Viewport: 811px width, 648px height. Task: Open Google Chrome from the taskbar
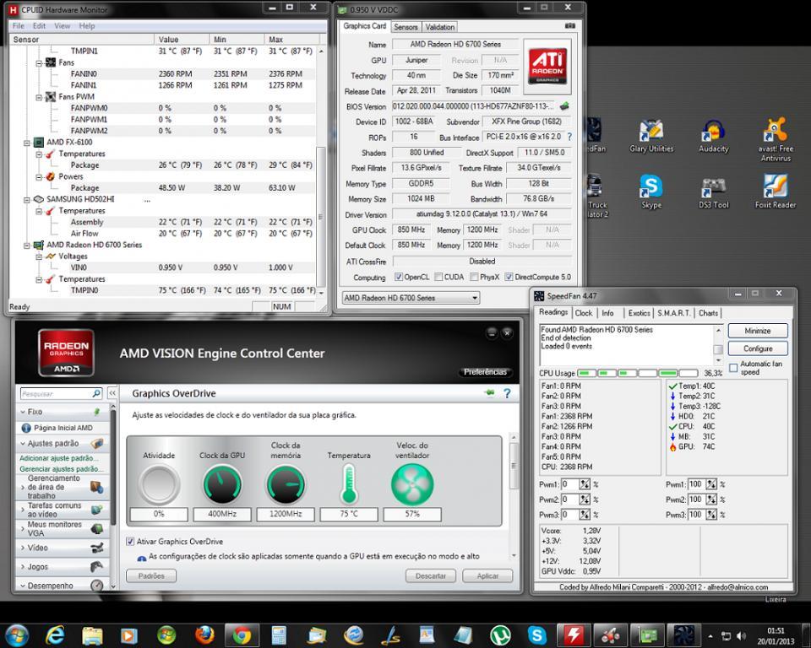(242, 635)
